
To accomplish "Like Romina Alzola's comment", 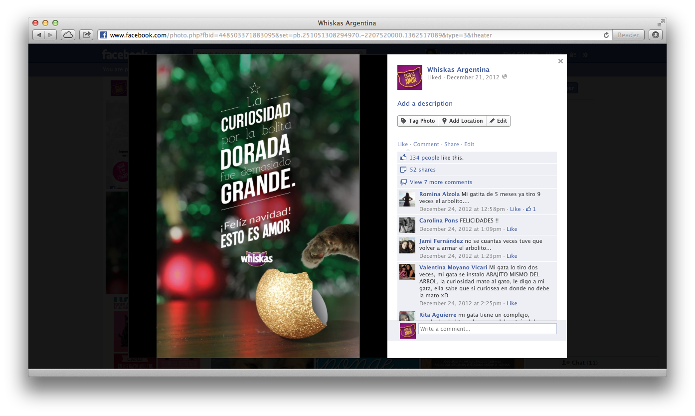I will pyautogui.click(x=516, y=209).
